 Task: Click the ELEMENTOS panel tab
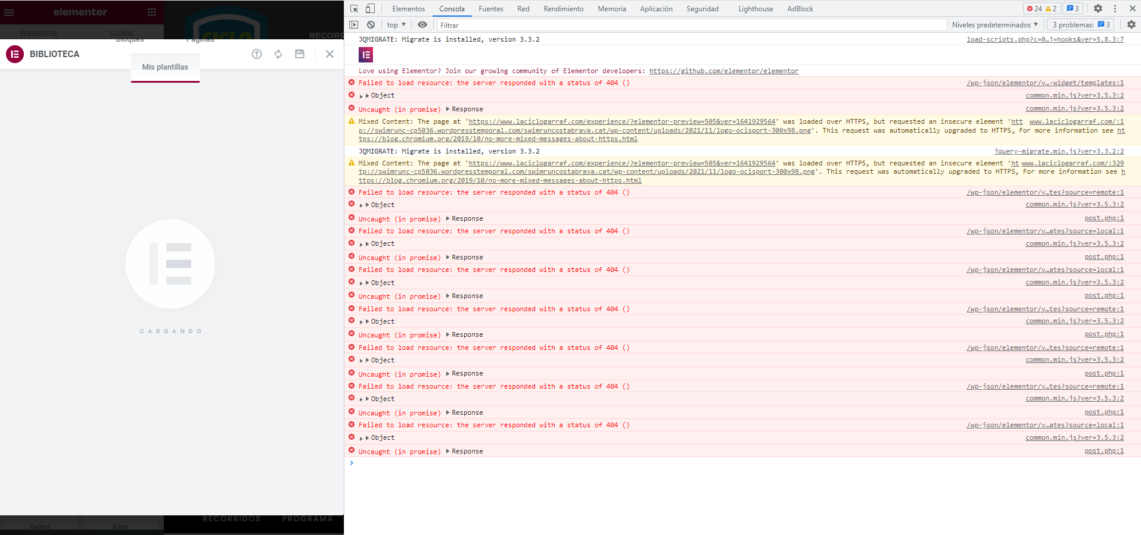(39, 33)
